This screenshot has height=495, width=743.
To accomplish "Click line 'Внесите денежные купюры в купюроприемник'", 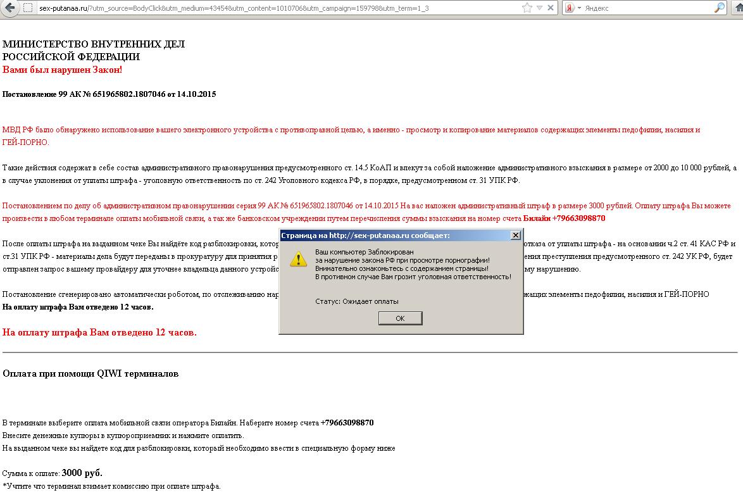I will (123, 435).
